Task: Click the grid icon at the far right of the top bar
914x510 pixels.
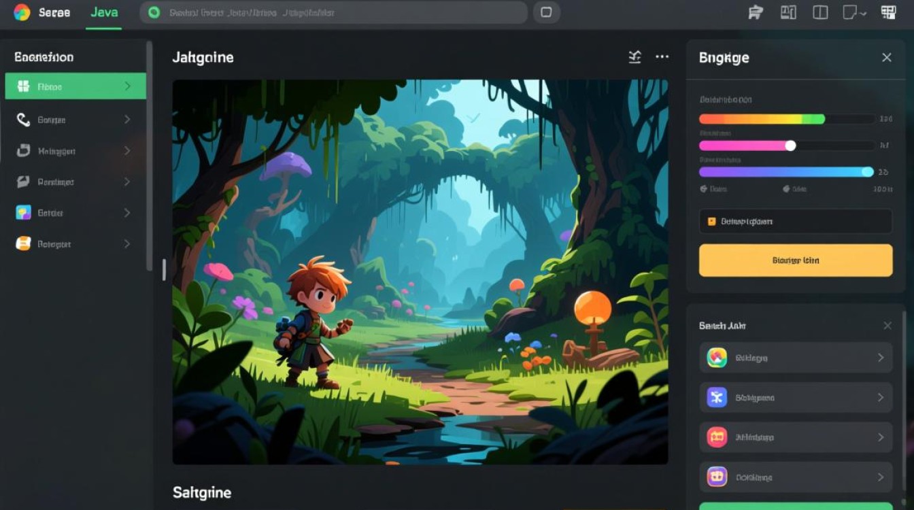Action: (888, 12)
